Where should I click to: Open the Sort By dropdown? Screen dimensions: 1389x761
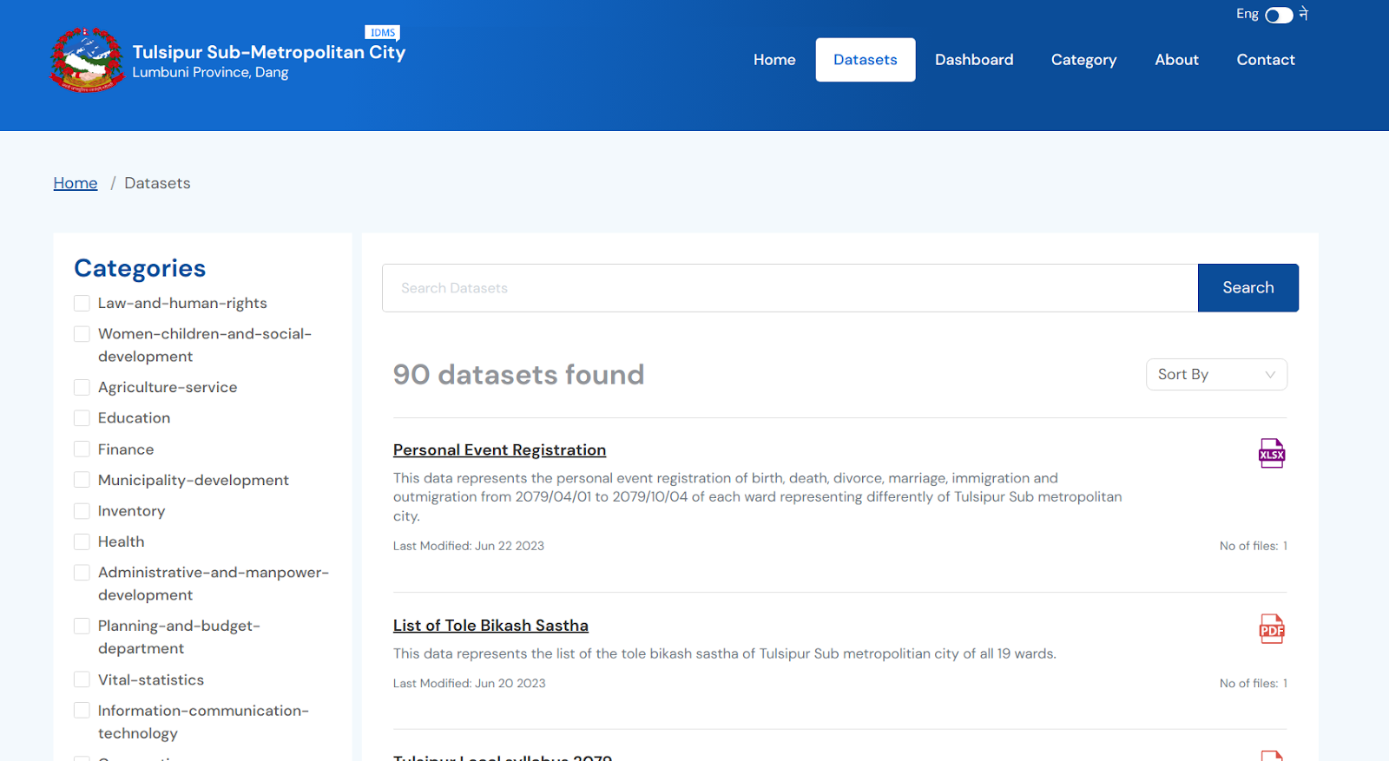point(1216,375)
